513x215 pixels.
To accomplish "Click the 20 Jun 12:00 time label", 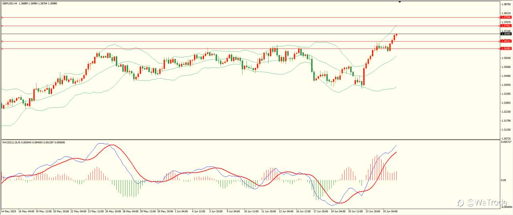I will coord(356,211).
